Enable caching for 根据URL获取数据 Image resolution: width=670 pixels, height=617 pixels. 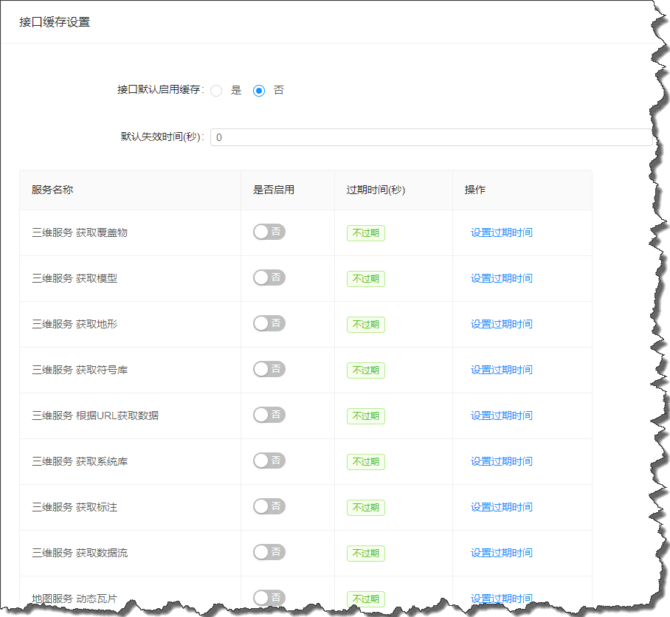coord(269,415)
